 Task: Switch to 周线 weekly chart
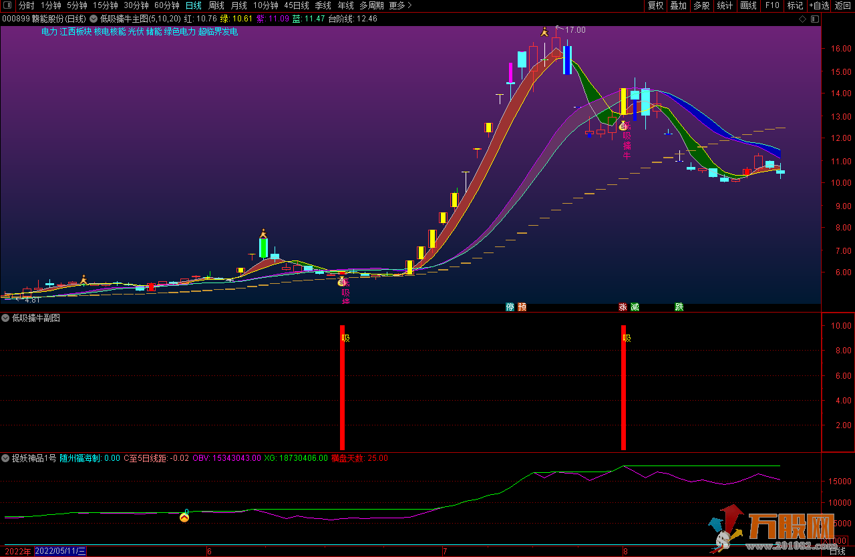coord(216,5)
